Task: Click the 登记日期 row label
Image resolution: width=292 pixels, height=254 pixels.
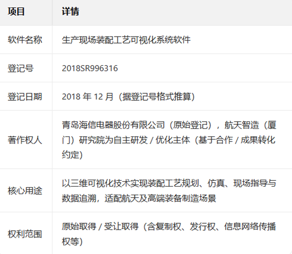Action: [25, 97]
